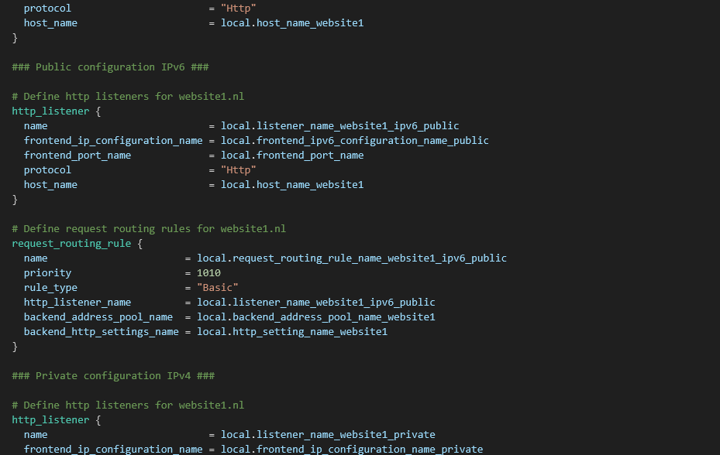The width and height of the screenshot is (720, 455).
Task: Click the priority value 1010
Action: coord(208,273)
